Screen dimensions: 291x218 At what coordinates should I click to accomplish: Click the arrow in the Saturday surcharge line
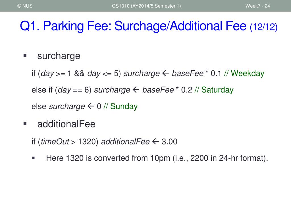(136, 90)
